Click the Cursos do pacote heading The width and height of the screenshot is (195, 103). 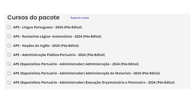click(33, 18)
